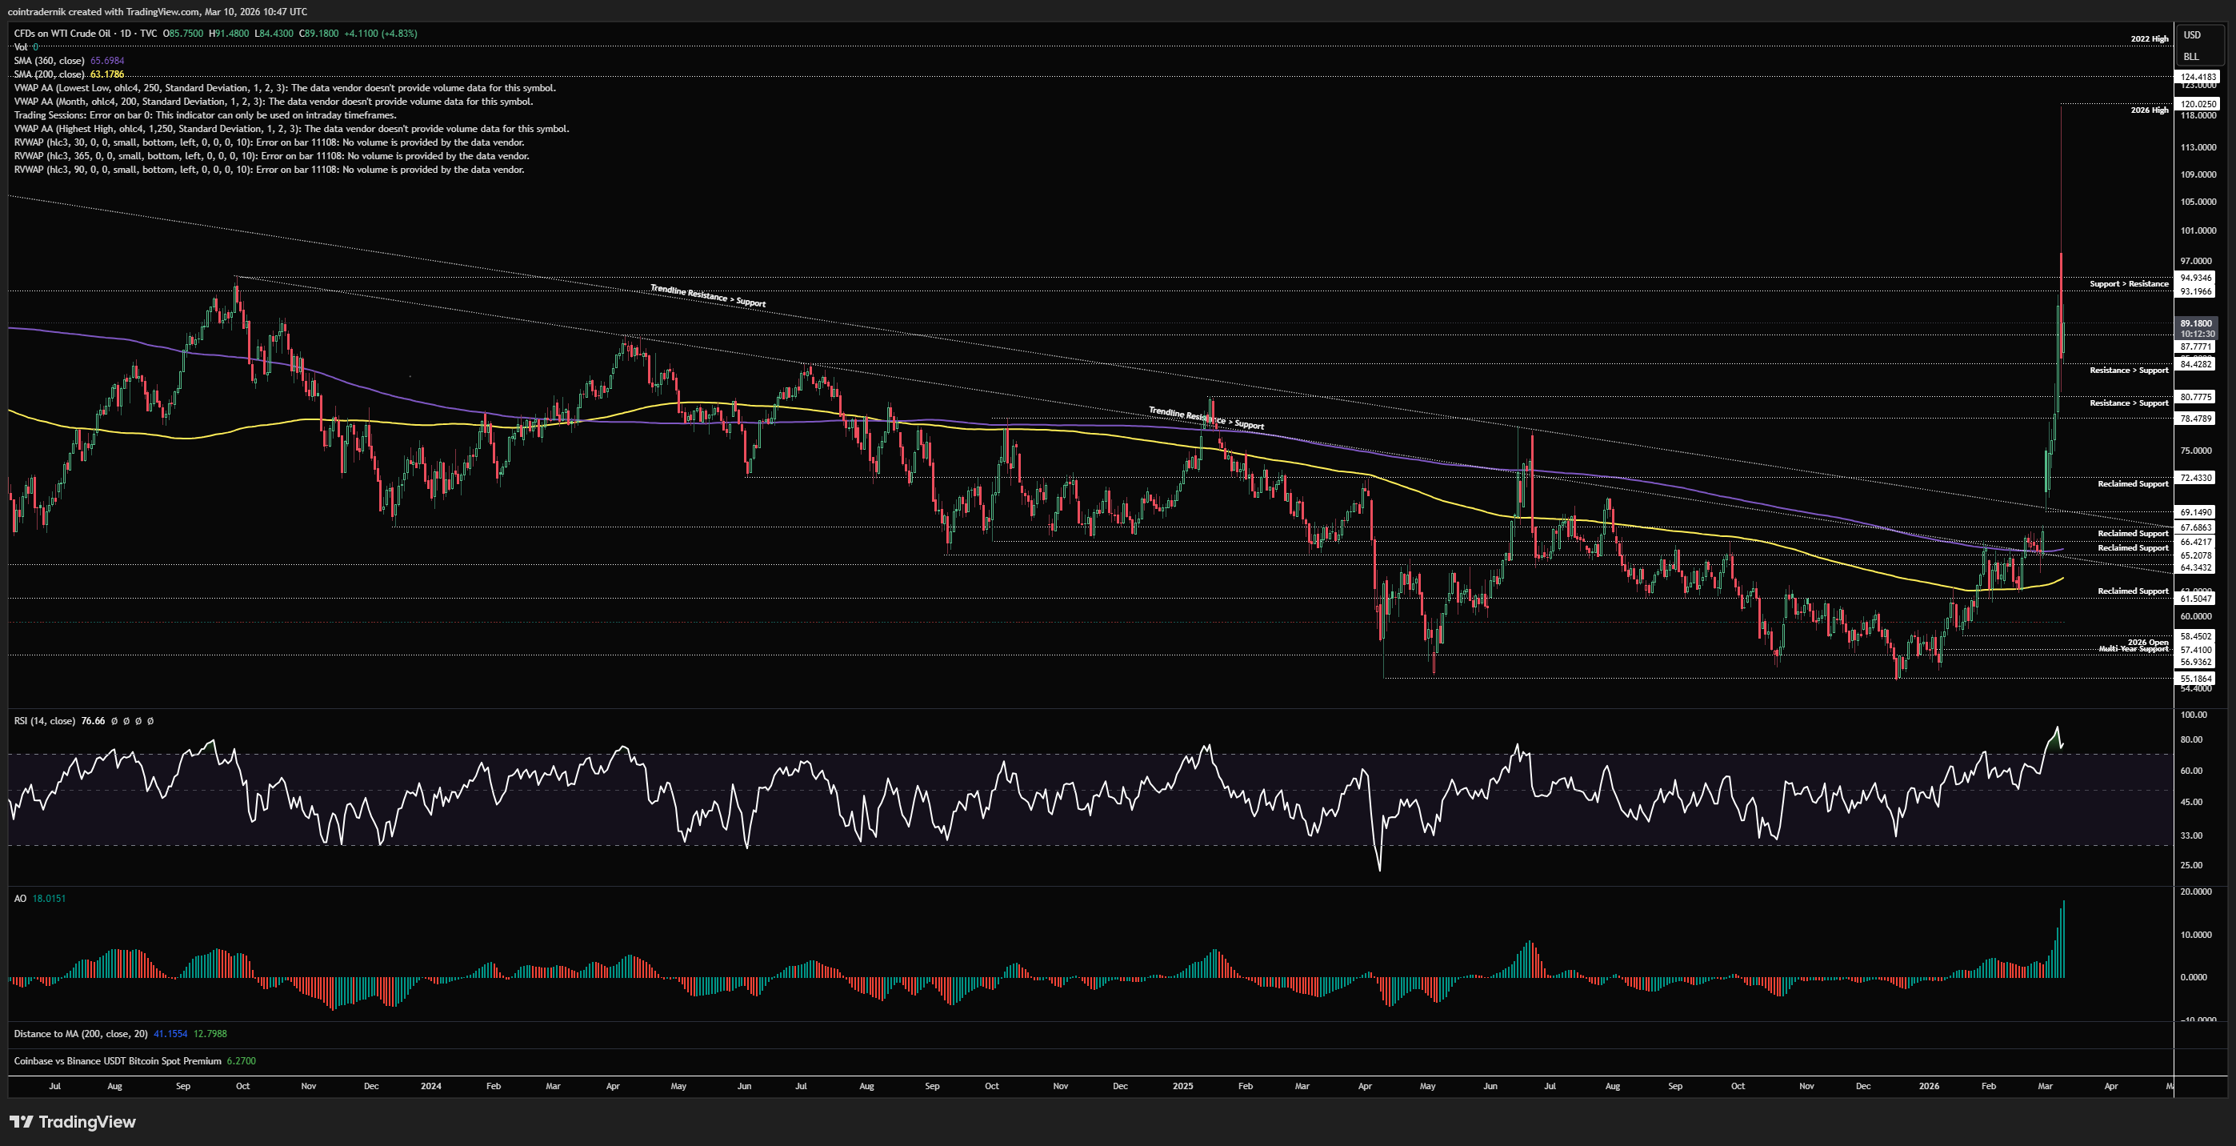Select the SMA (360, close) legend entry
2236x1146 pixels.
click(x=49, y=61)
